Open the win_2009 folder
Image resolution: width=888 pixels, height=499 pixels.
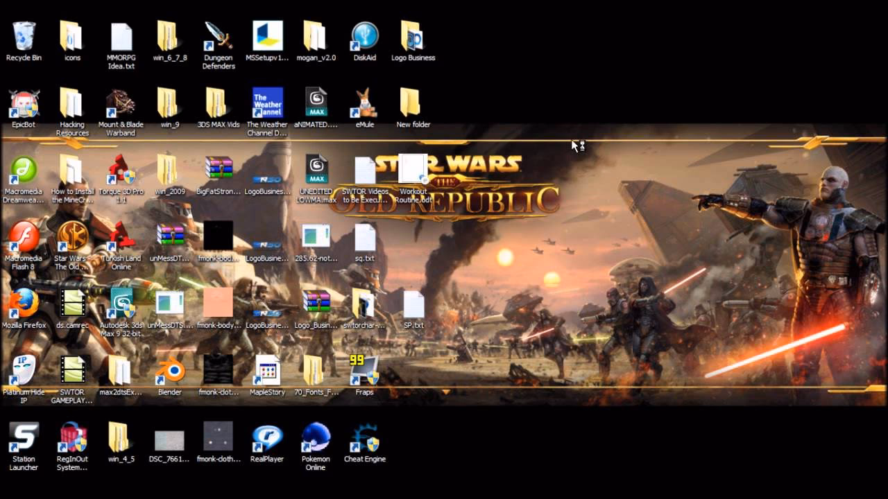tap(169, 170)
